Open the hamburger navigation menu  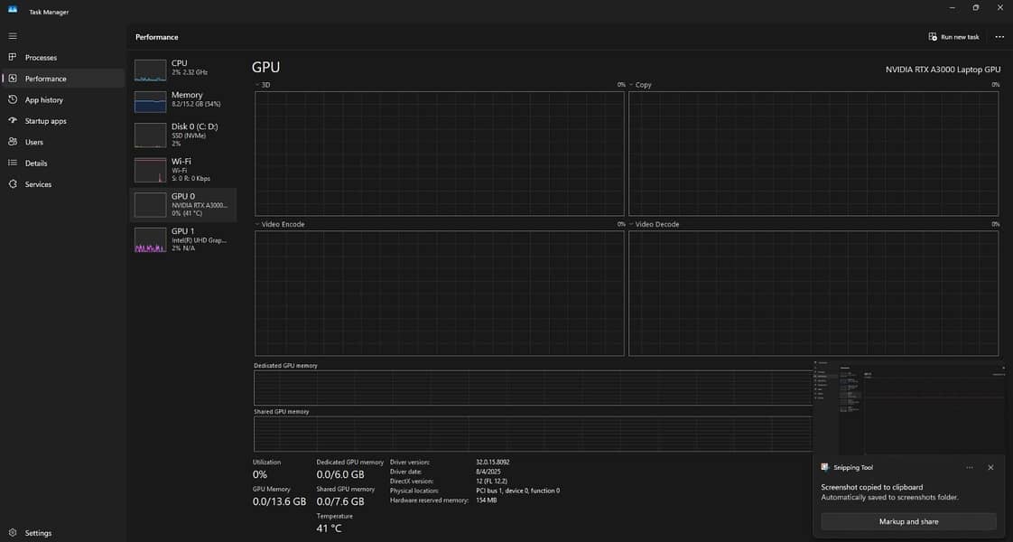(13, 36)
